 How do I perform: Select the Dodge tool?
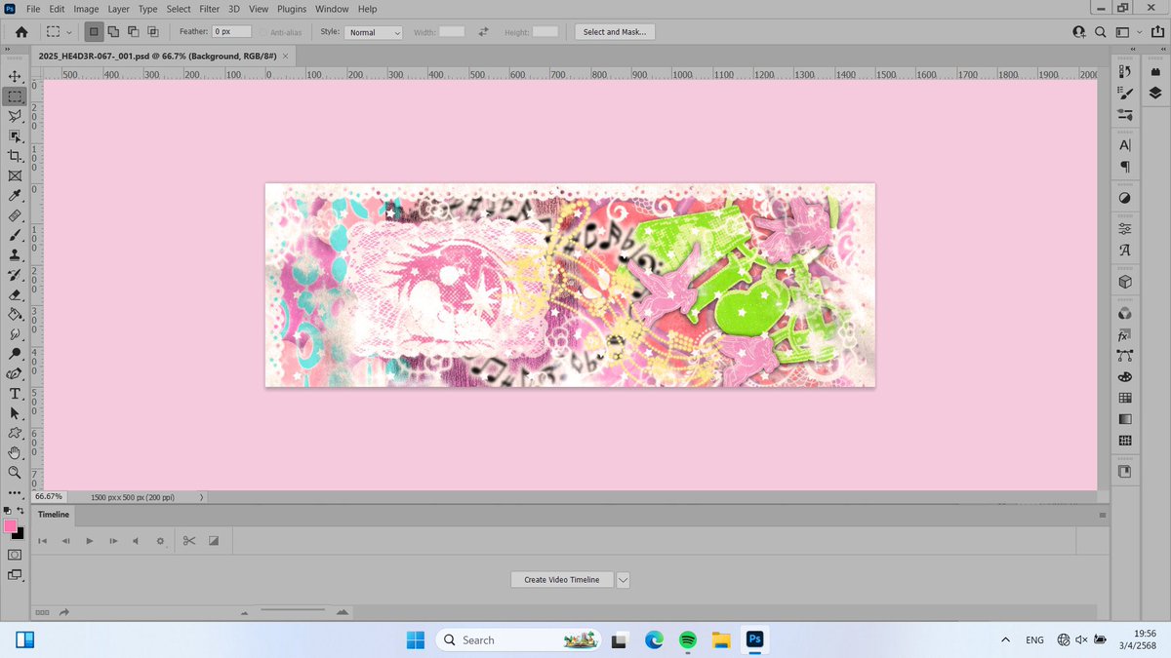pyautogui.click(x=16, y=354)
